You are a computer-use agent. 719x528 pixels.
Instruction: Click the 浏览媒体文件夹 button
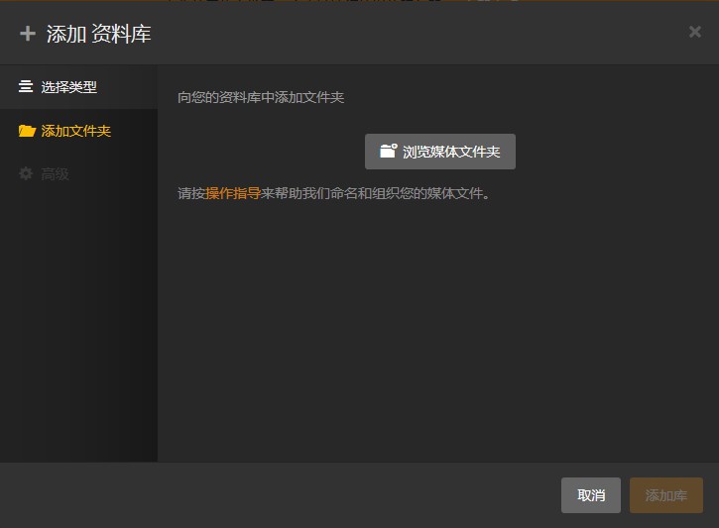pyautogui.click(x=440, y=152)
